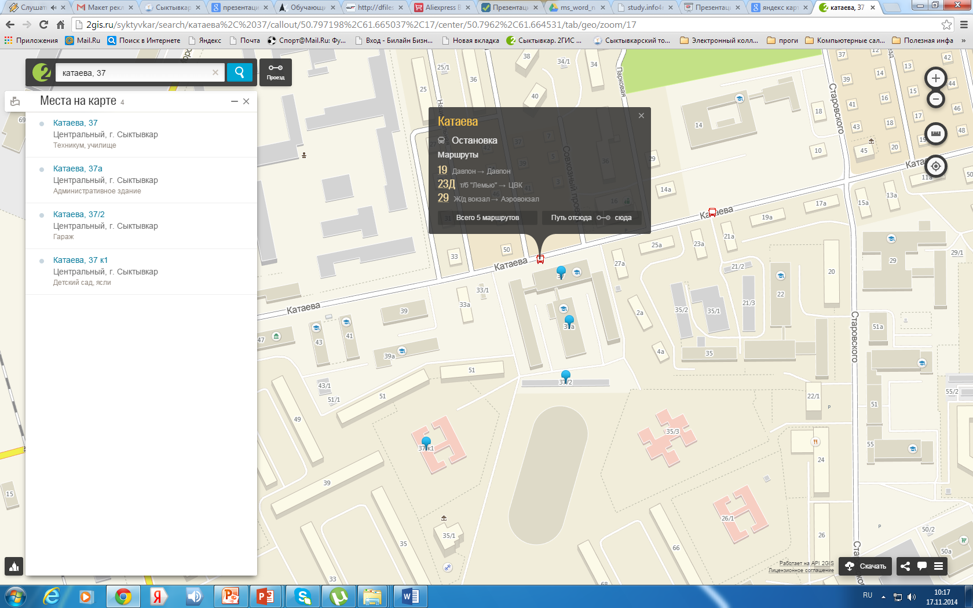Clear the search field with the X
The height and width of the screenshot is (608, 973).
(215, 72)
